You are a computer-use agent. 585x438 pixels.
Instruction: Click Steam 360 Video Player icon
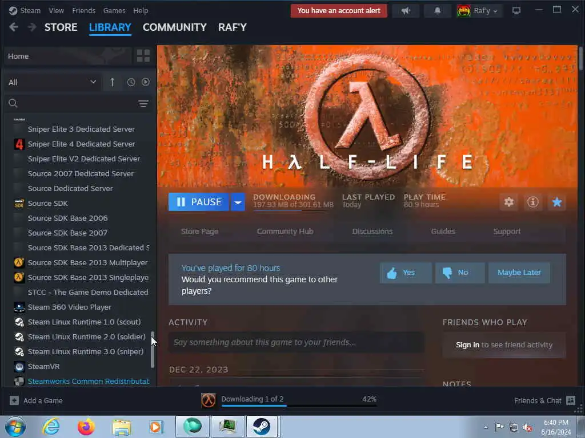tap(19, 307)
